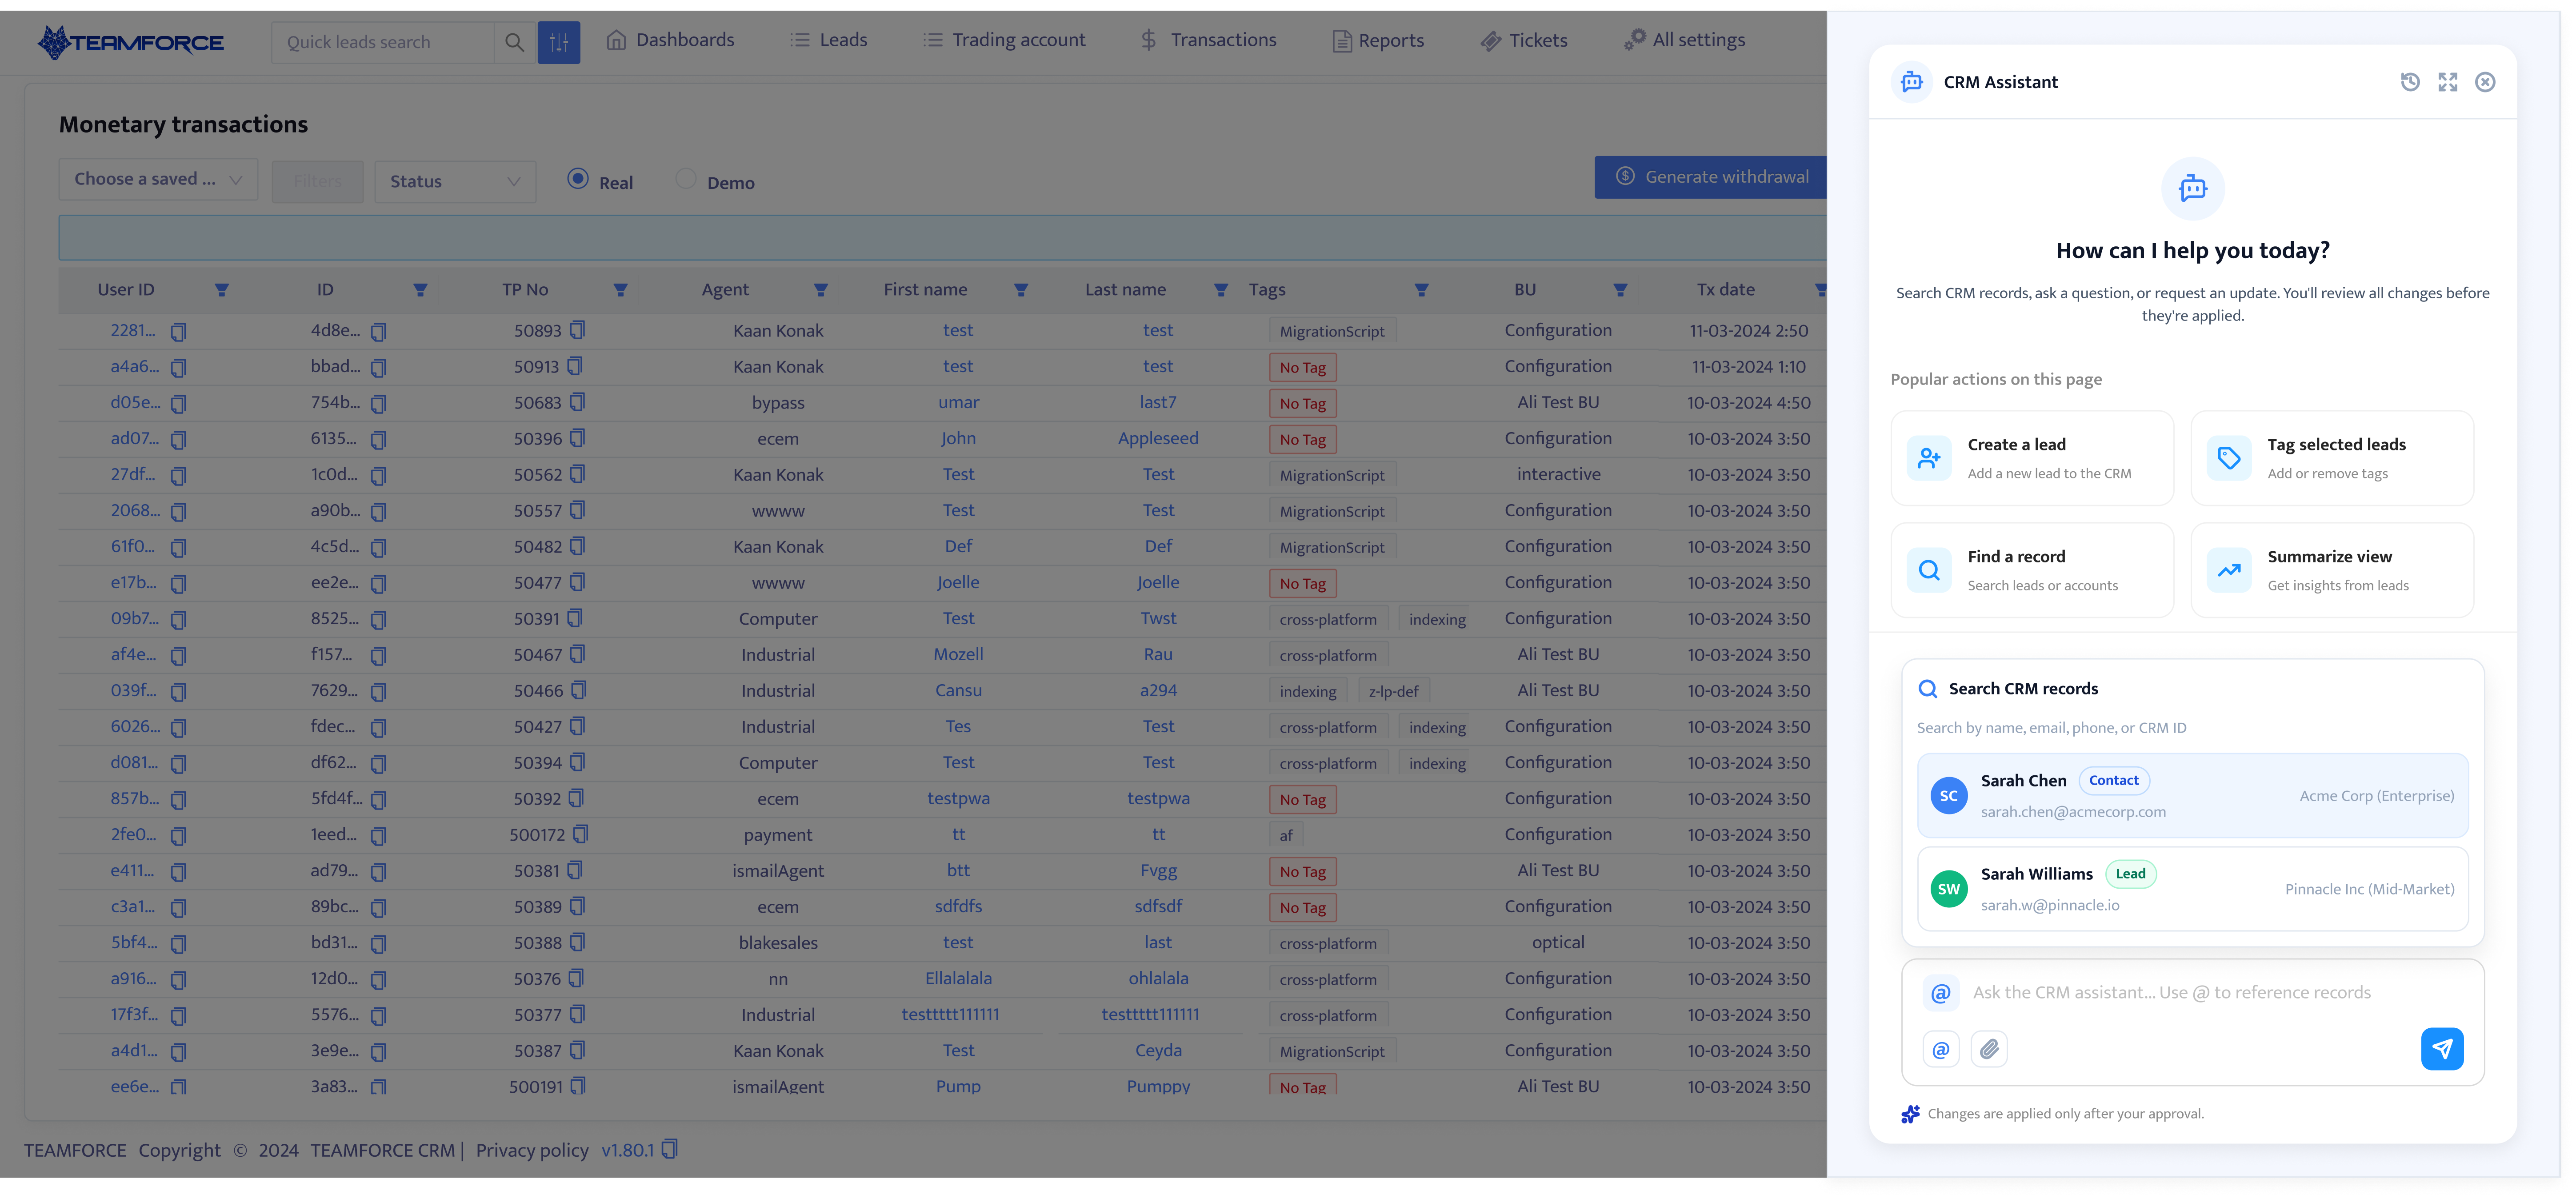2576x1199 pixels.
Task: Filter the TP No column
Action: tap(620, 290)
